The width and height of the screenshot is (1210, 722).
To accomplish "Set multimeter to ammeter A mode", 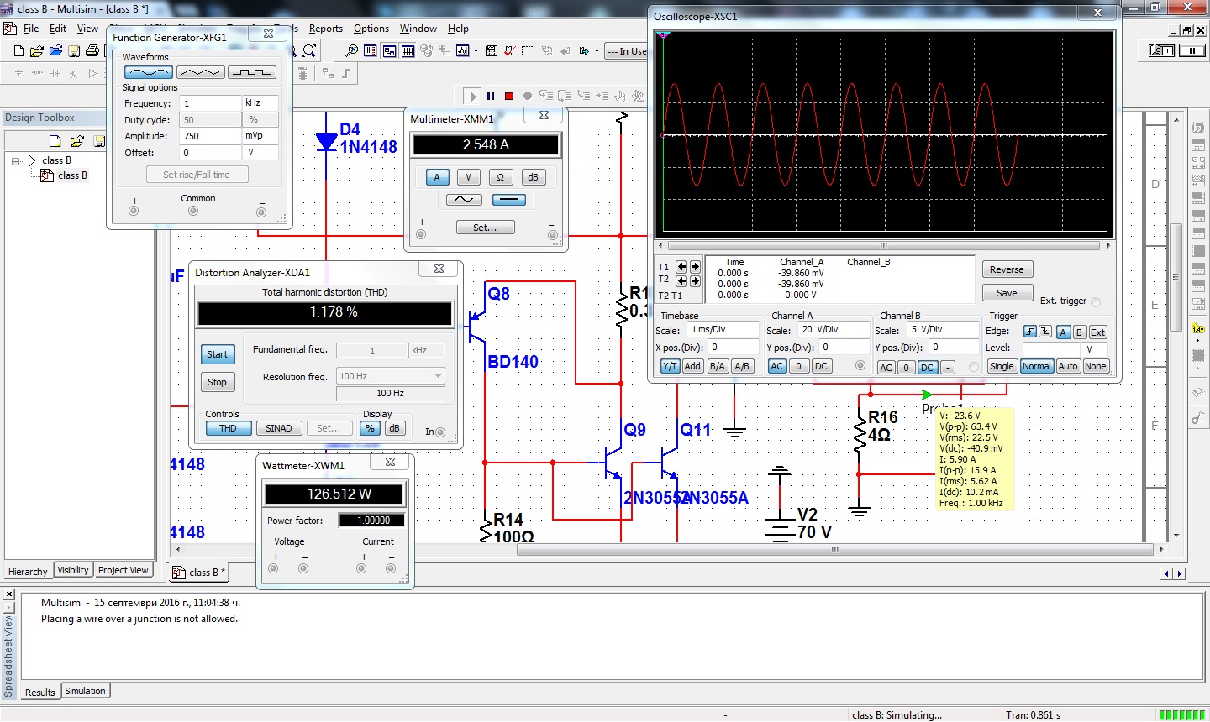I will tap(436, 177).
